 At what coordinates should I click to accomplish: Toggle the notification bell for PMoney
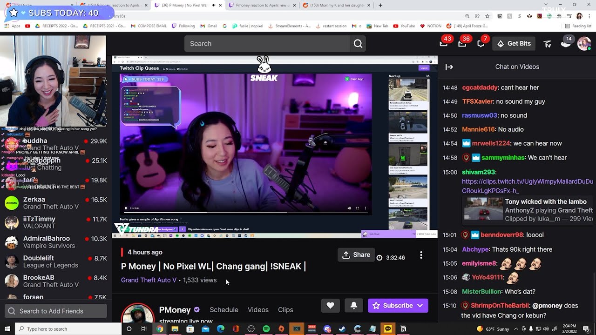click(353, 306)
